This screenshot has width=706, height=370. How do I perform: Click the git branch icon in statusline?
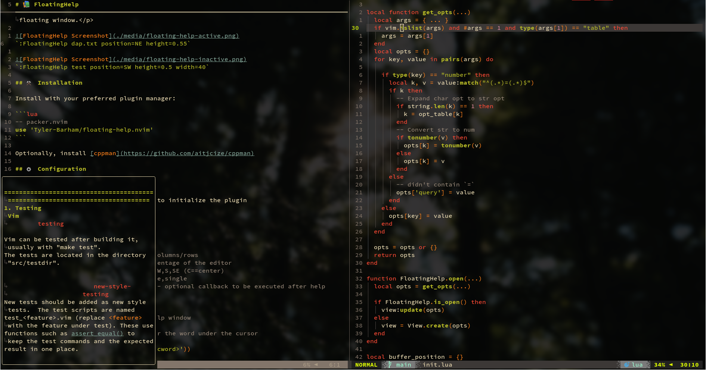[x=390, y=365]
